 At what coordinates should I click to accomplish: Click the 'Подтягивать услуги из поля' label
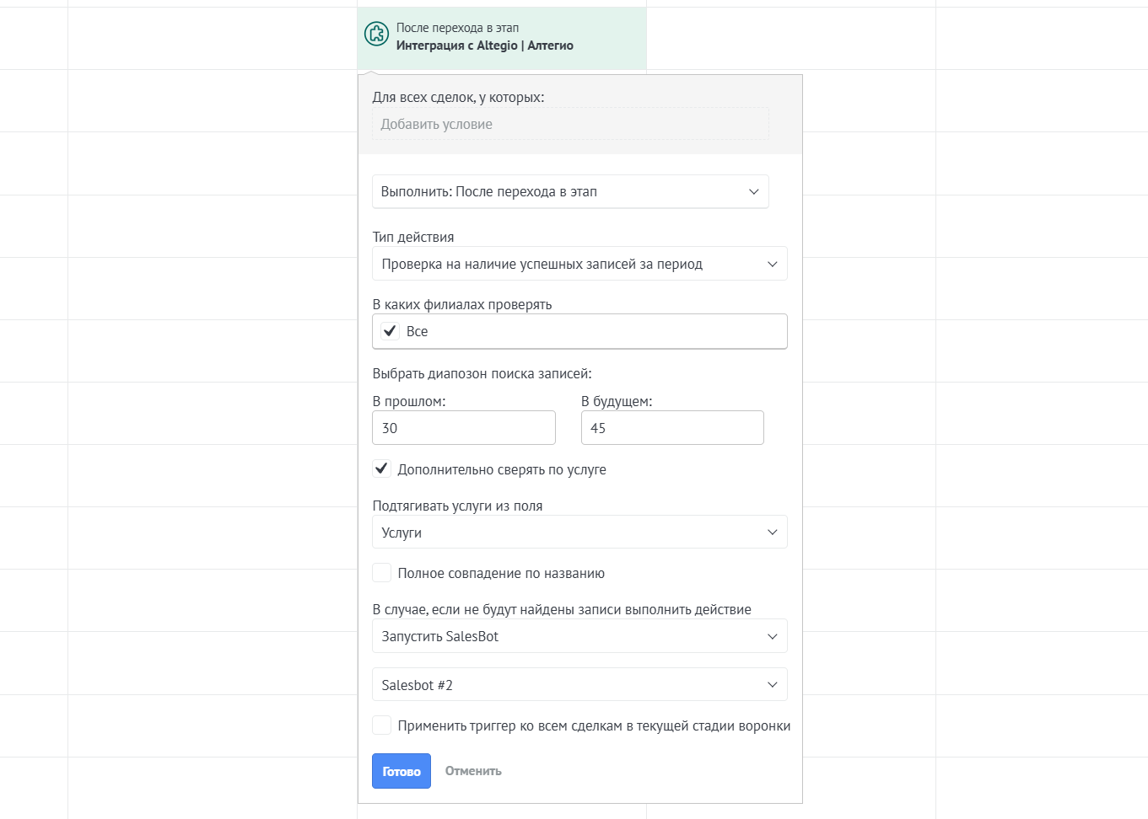457,506
